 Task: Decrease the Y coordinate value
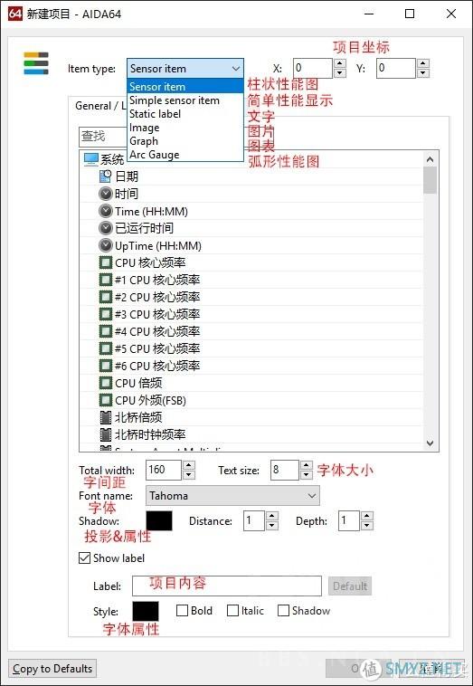pos(422,73)
